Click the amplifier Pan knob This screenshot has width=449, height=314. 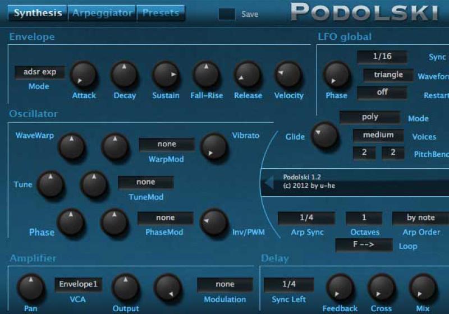(31, 288)
